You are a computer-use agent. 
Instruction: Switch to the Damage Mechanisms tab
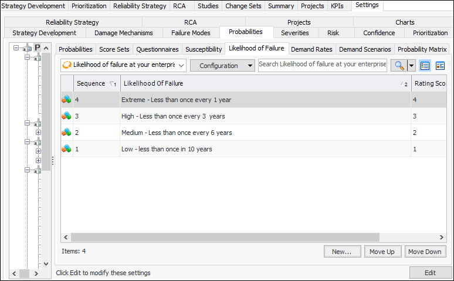[124, 33]
